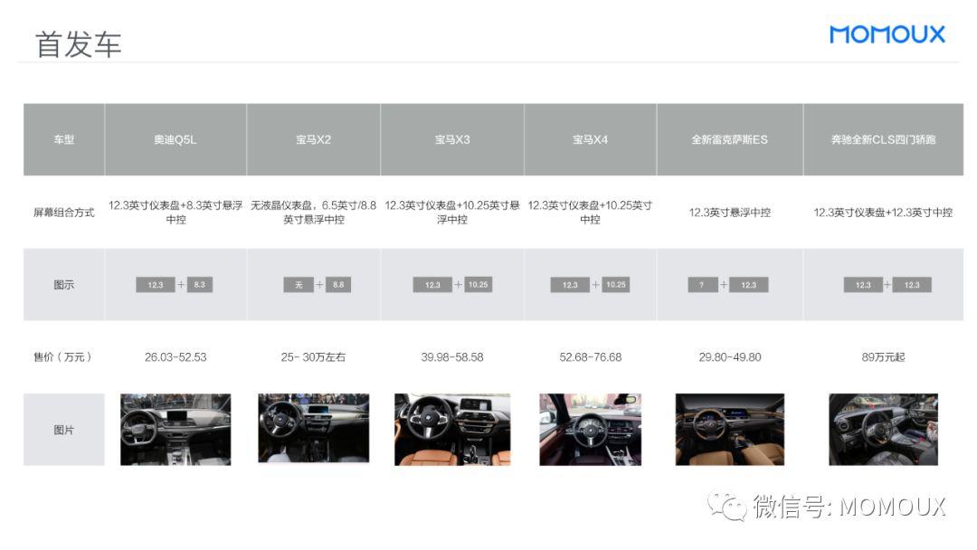Select the 车型 header cell
This screenshot has width=977, height=550.
coord(63,139)
